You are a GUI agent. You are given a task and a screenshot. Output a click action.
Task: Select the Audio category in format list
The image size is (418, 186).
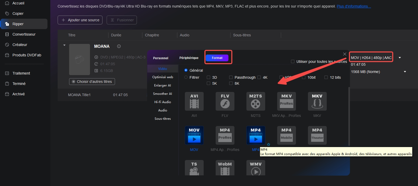click(x=163, y=110)
